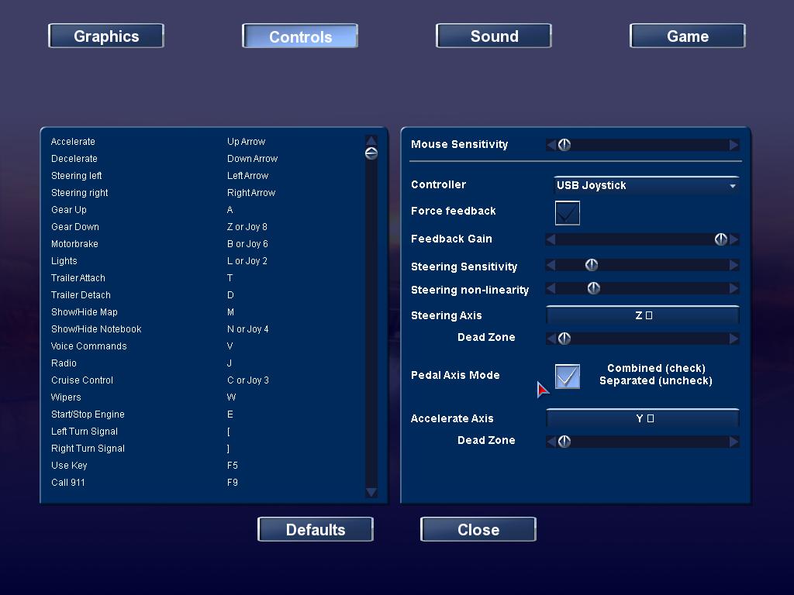Click key list scroll down arrow
794x595 pixels.
tap(371, 492)
